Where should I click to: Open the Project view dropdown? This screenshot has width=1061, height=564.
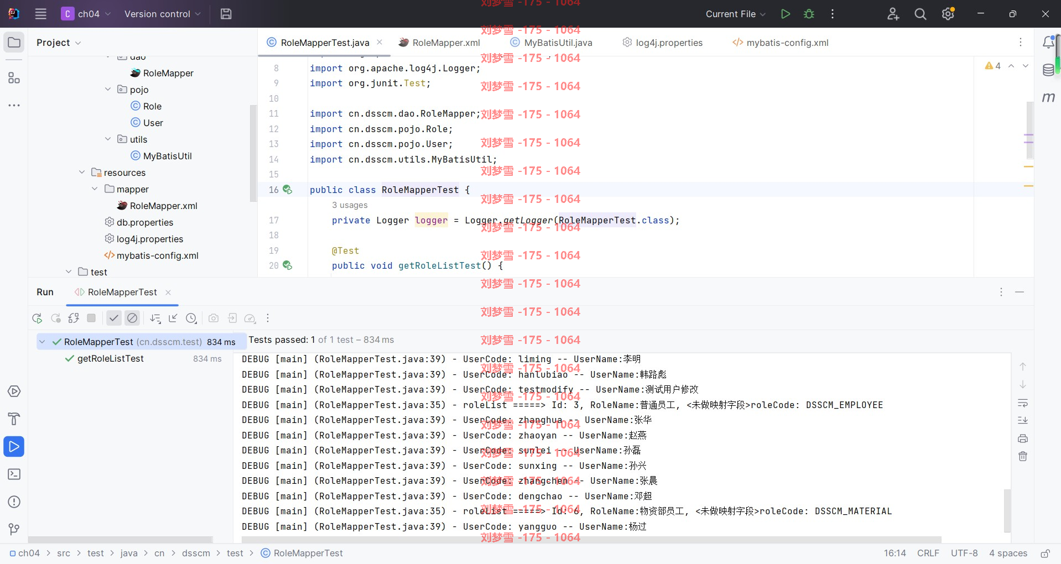click(x=59, y=43)
